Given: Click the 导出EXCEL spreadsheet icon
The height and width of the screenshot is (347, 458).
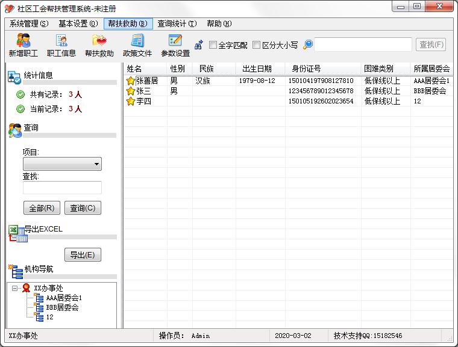Looking at the screenshot, I should pos(18,233).
